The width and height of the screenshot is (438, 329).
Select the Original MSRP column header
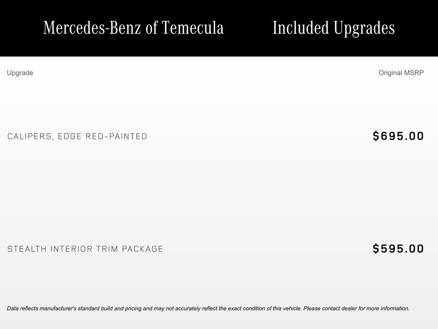[401, 73]
